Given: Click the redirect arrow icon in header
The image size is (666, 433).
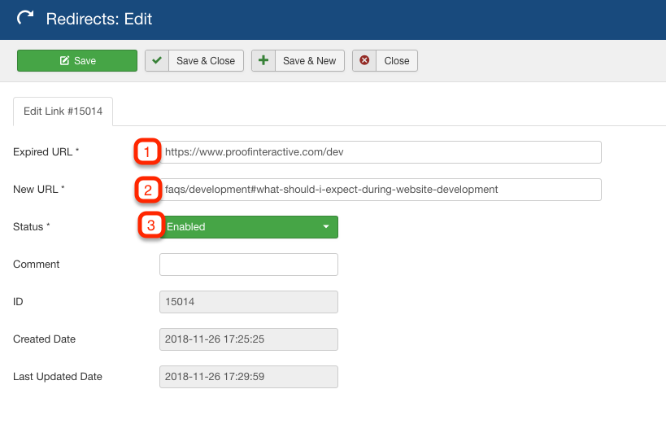Looking at the screenshot, I should click(x=25, y=18).
